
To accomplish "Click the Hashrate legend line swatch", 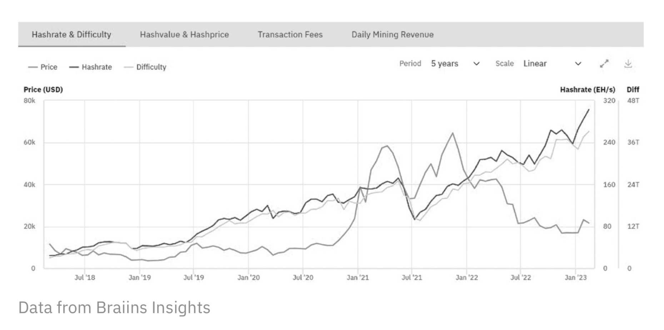I will point(74,67).
